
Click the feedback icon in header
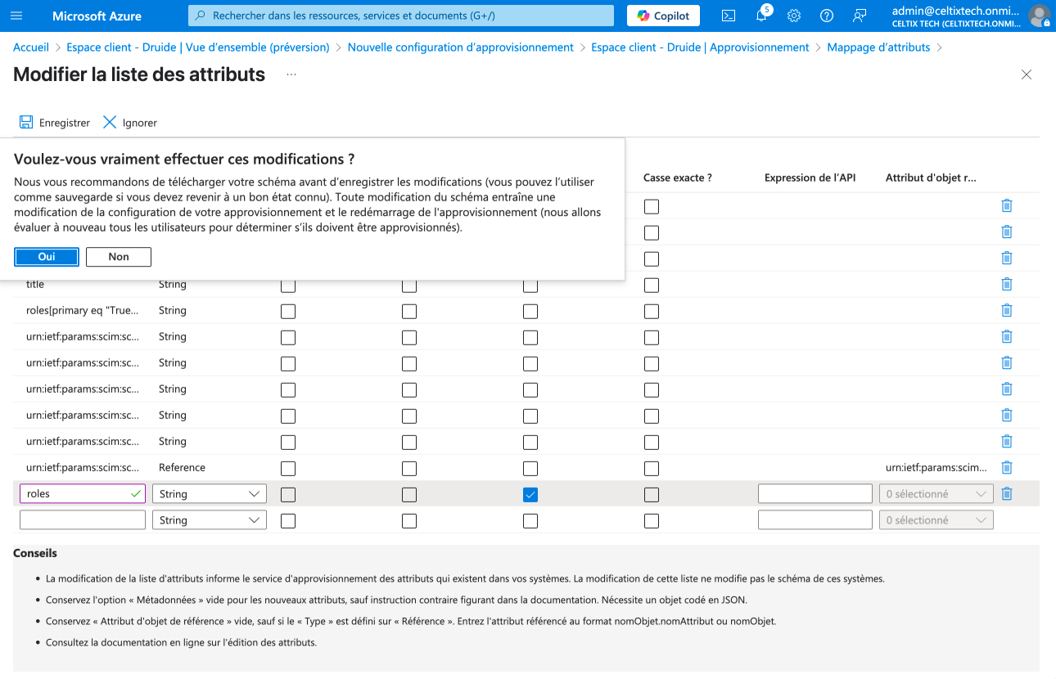pyautogui.click(x=859, y=16)
